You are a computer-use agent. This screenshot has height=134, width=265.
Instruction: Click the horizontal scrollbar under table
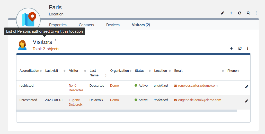(126, 111)
